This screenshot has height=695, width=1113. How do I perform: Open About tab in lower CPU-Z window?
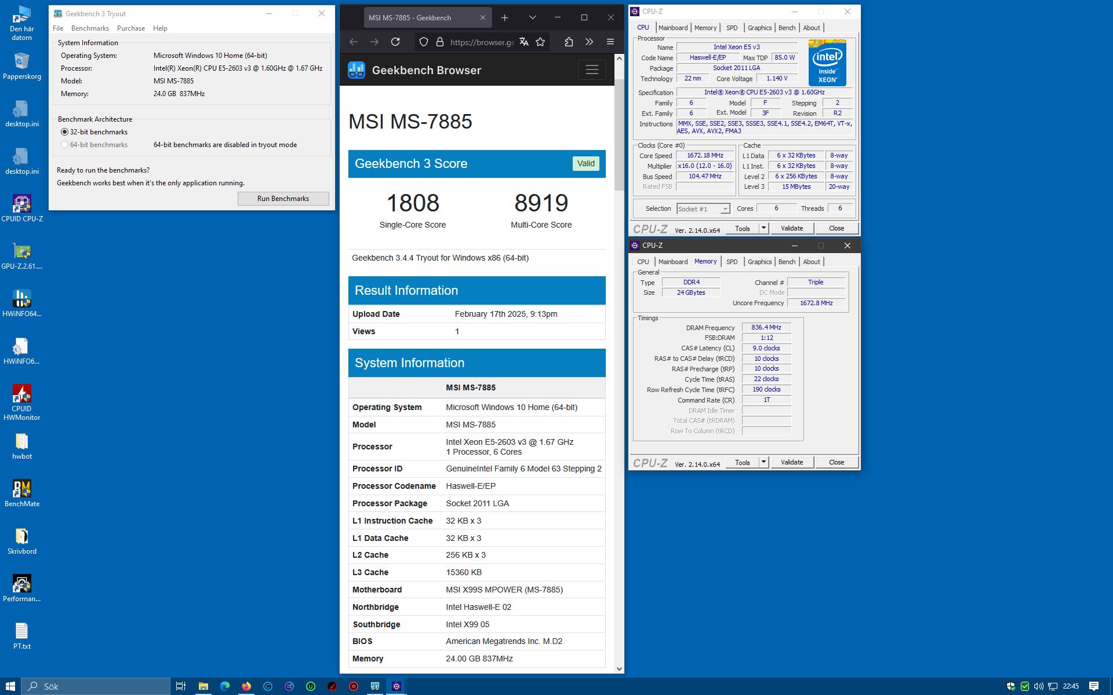coord(812,262)
